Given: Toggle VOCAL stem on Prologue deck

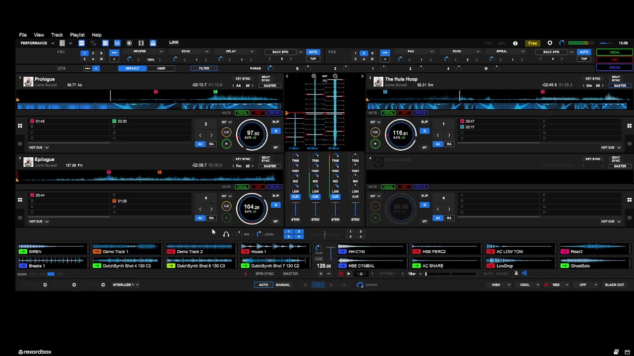Looking at the screenshot, I should click(242, 113).
